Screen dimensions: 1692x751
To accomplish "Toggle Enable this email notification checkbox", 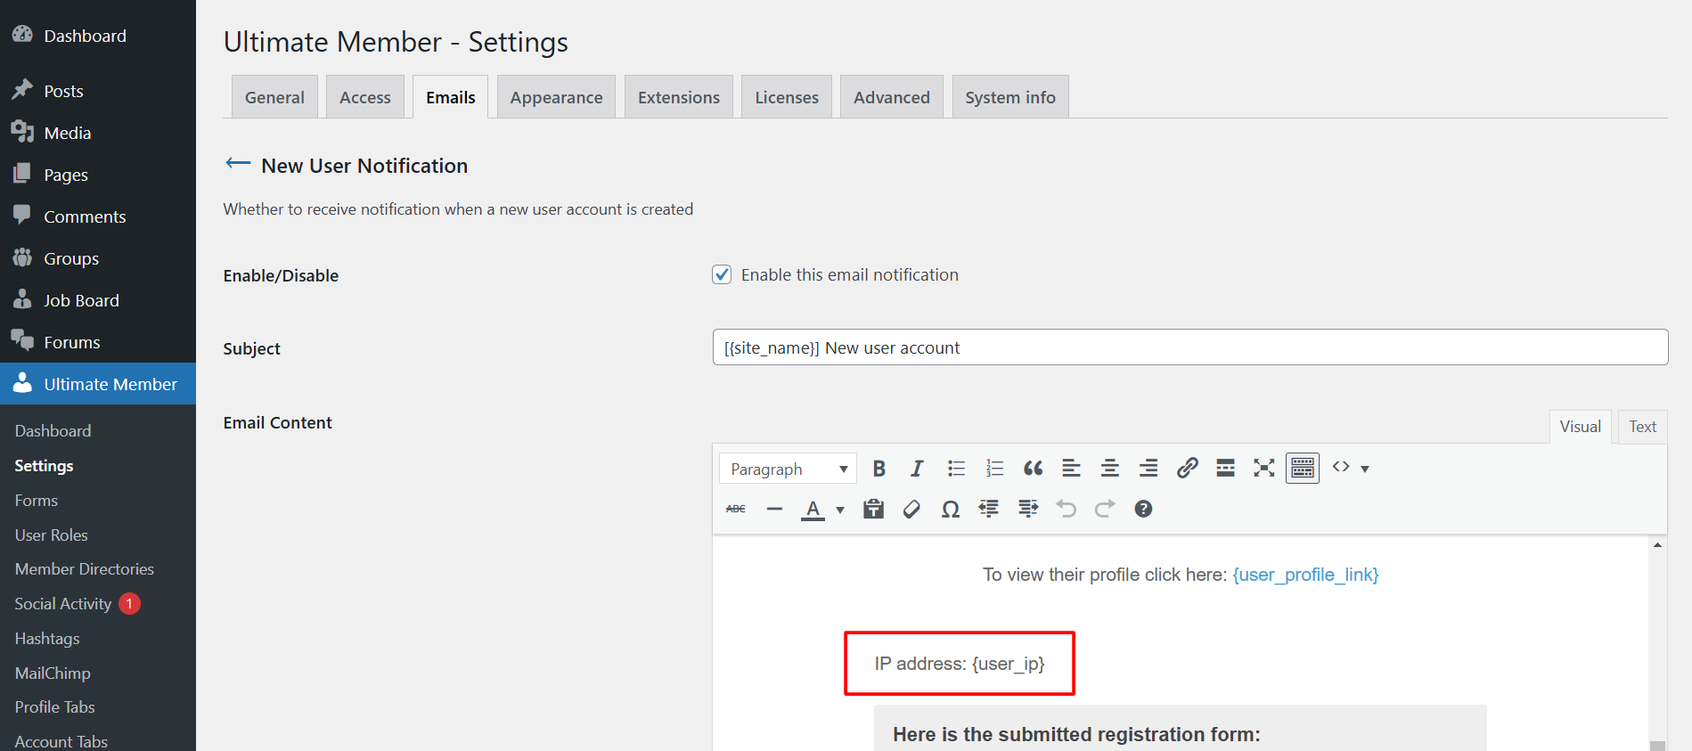I will [722, 274].
